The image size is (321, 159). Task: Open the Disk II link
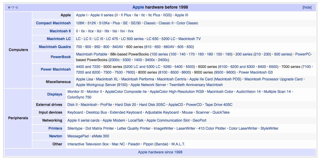pos(73,105)
